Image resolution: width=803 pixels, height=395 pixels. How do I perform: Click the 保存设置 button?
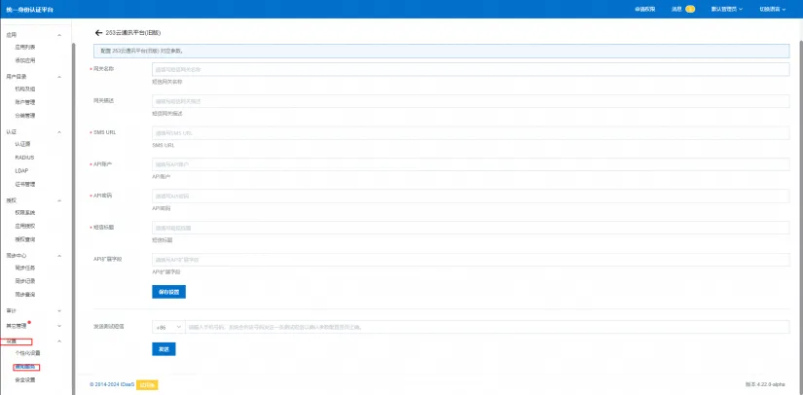(167, 292)
